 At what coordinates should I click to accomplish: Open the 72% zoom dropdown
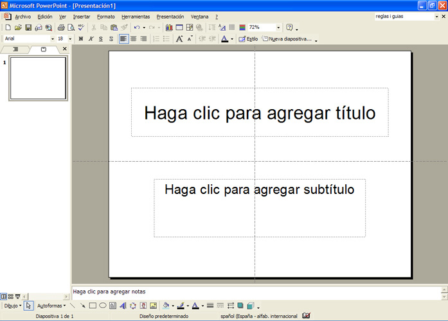(x=278, y=28)
